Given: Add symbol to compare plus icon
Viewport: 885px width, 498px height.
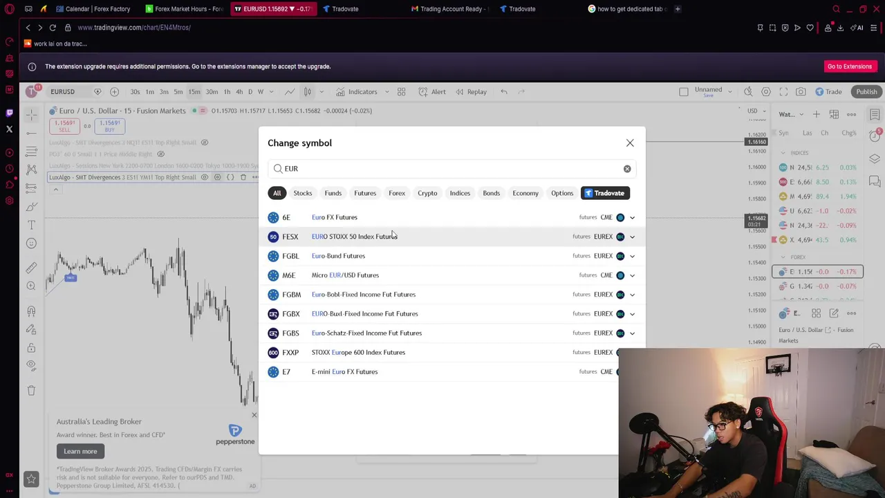Looking at the screenshot, I should point(114,92).
